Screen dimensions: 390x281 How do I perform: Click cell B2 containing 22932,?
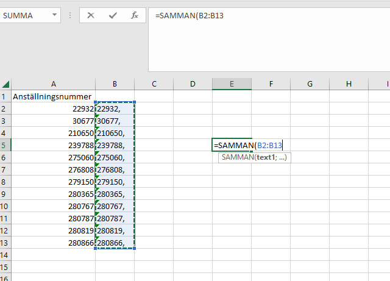[x=115, y=108]
